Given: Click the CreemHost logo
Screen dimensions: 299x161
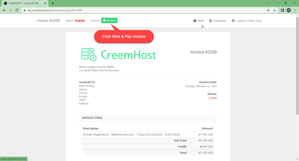Looking at the screenshot, I should (x=119, y=55).
